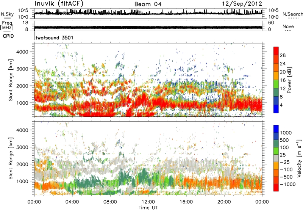Image resolution: width=303 pixels, height=210 pixels.
Task: Click the "Power [dB]" color bar label
Action: (289, 80)
